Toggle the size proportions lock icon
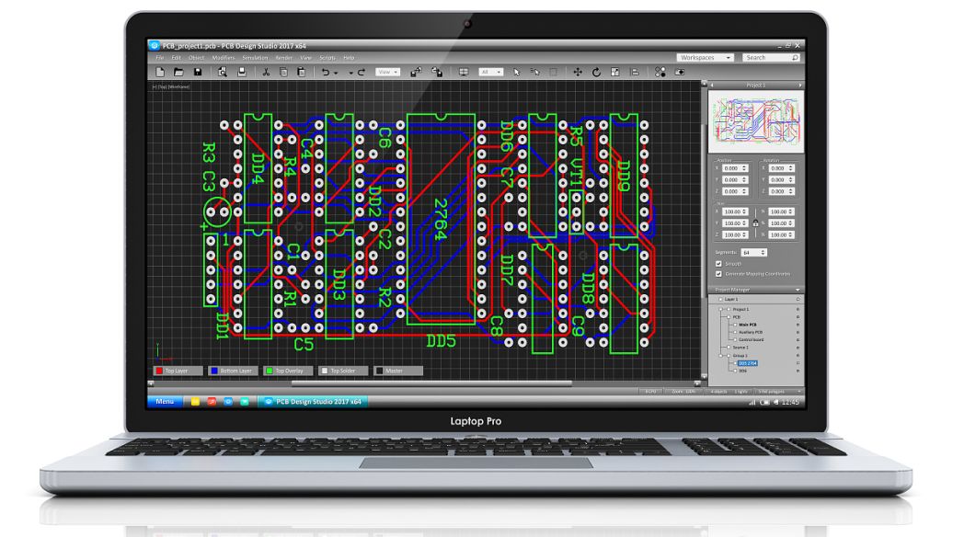This screenshot has height=537, width=953. coord(755,223)
